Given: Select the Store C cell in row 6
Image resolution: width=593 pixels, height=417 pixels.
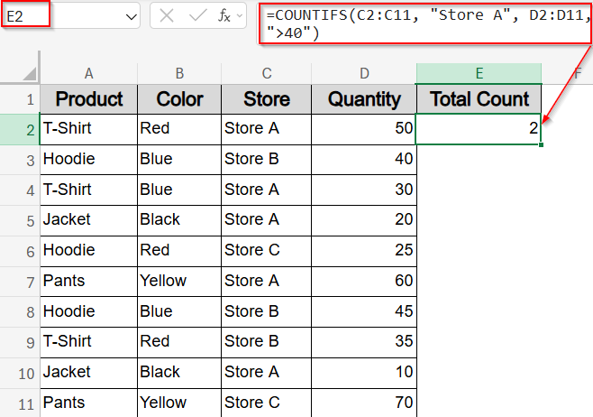Looking at the screenshot, I should [266, 251].
